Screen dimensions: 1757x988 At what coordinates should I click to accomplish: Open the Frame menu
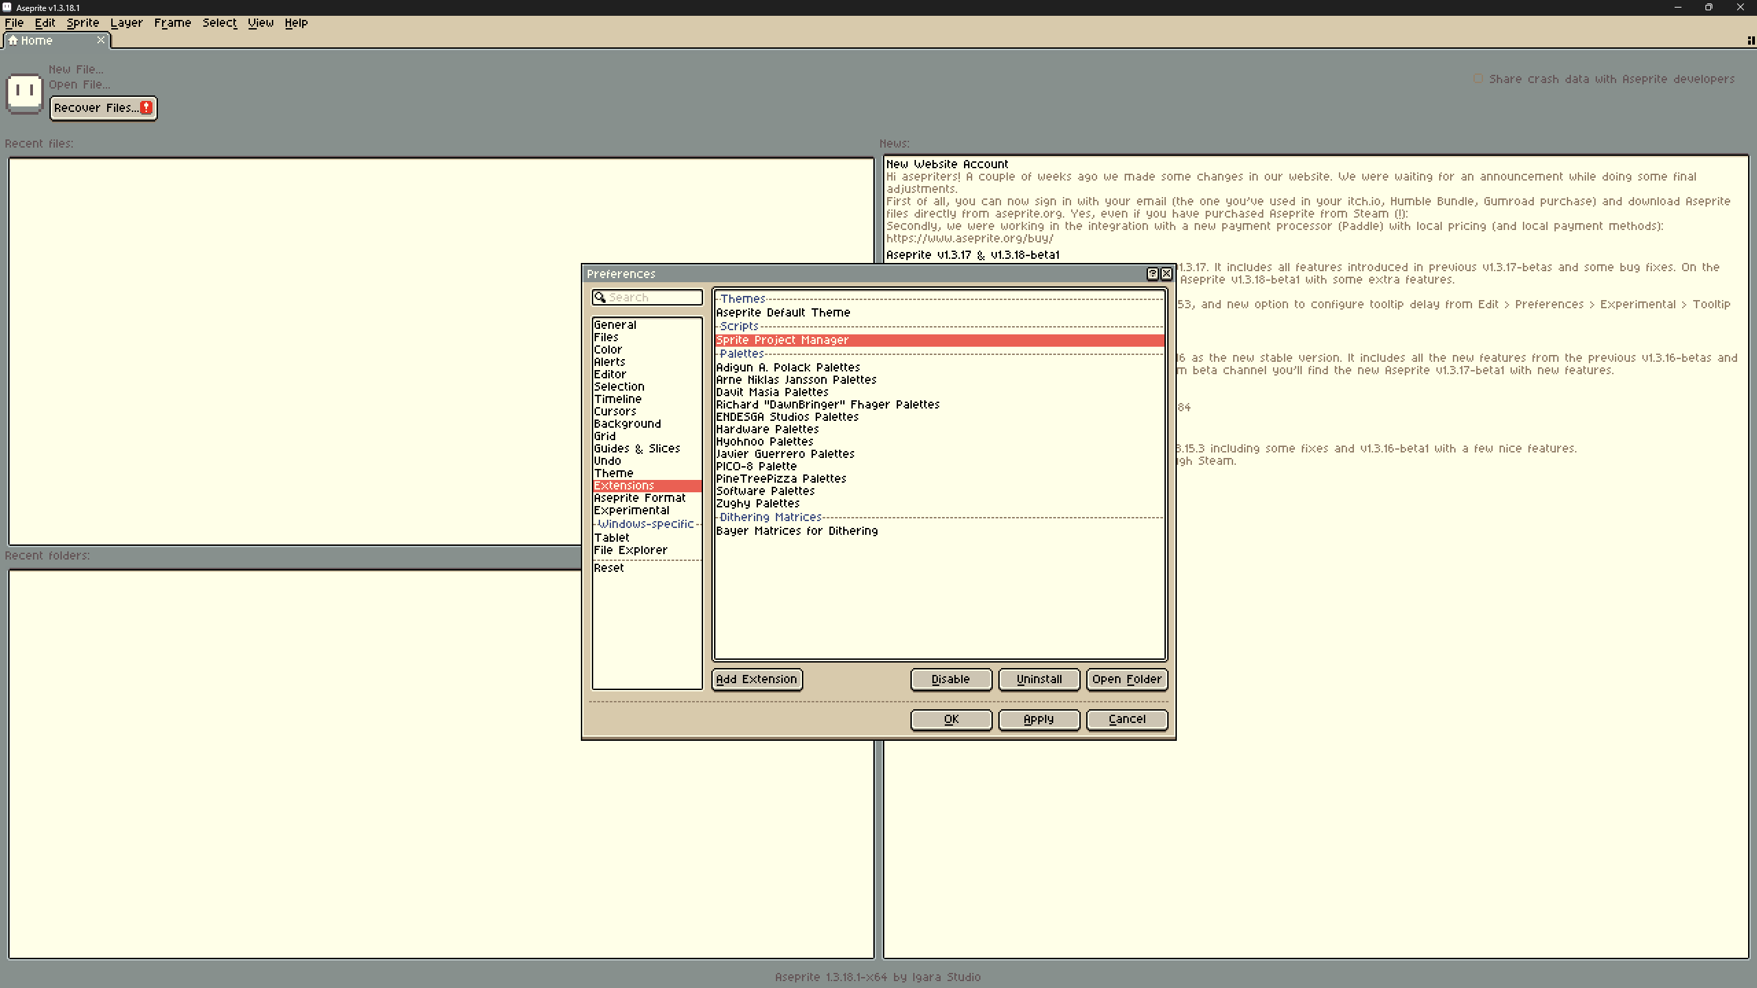[172, 23]
